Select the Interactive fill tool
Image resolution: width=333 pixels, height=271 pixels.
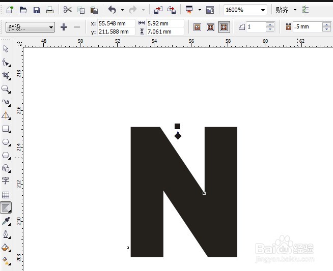click(6, 261)
